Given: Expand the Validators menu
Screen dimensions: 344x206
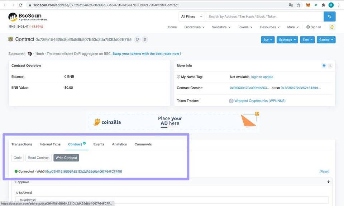Looking at the screenshot, I should pyautogui.click(x=221, y=27).
